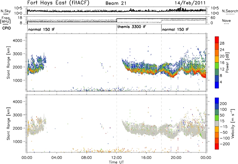238x164 pixels.
Task: Click the "N.Sky" legend label
Action: [6, 11]
